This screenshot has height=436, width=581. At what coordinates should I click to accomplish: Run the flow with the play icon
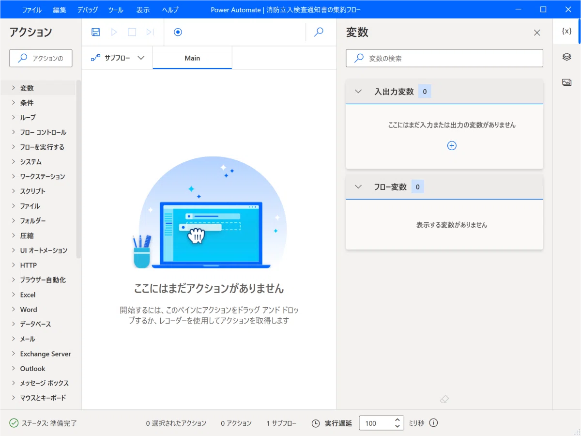pyautogui.click(x=114, y=32)
